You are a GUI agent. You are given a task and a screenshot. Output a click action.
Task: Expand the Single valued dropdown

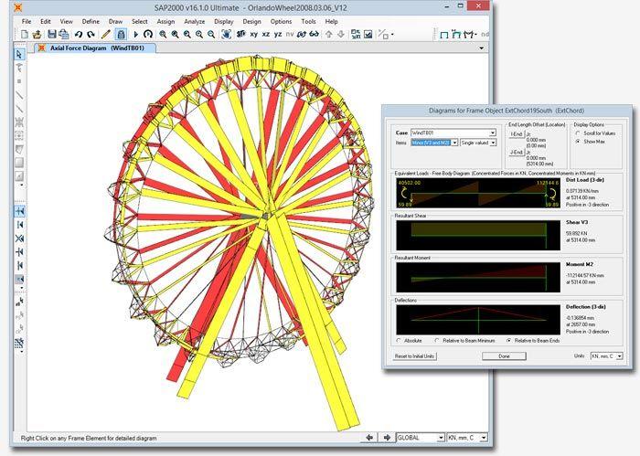coord(478,143)
